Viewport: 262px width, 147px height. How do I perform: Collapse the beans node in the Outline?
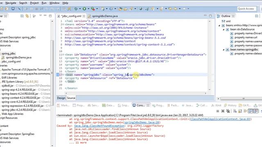(219, 25)
